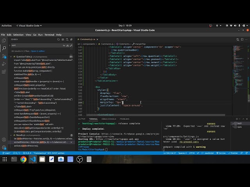The width and height of the screenshot is (250, 187).
Task: Open editor More Actions ellipsis
Action: 246,39
